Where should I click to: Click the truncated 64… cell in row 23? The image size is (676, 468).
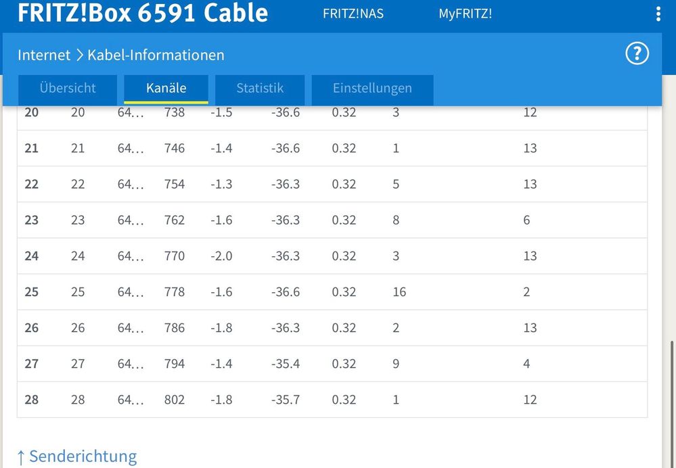[x=131, y=220]
